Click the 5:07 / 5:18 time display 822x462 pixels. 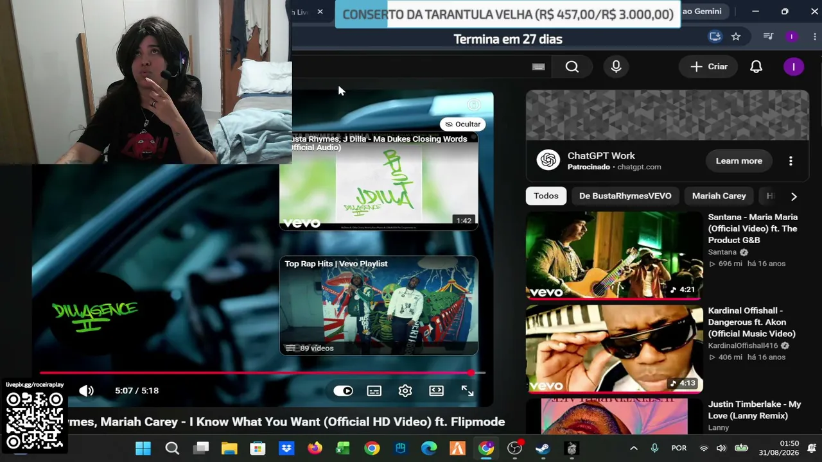[x=137, y=391]
